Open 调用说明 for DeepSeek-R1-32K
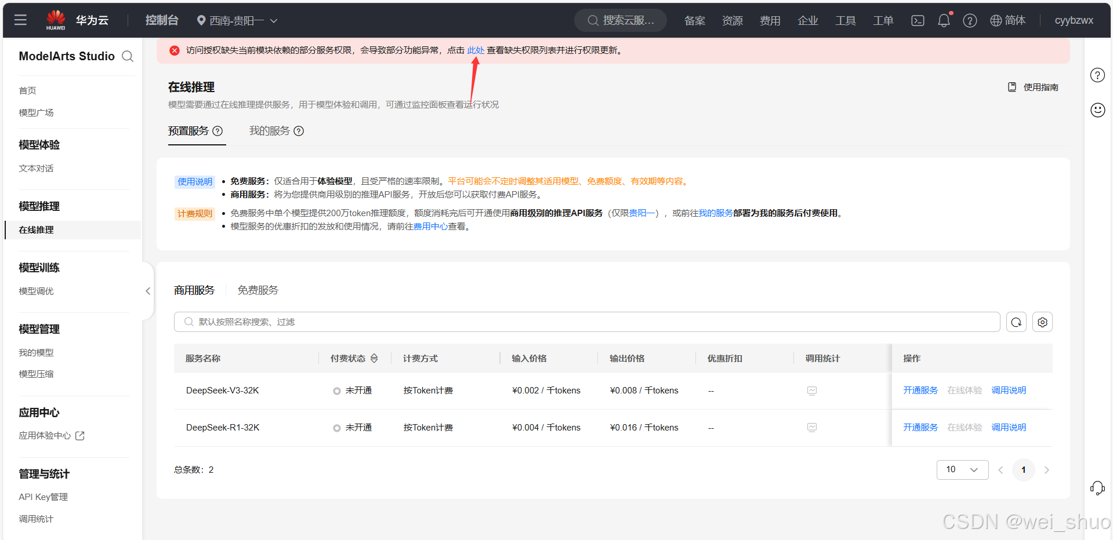Viewport: 1113px width, 540px height. [x=1009, y=428]
